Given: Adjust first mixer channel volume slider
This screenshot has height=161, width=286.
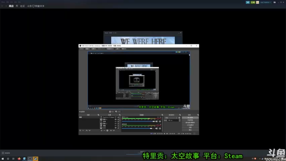Looking at the screenshot, I should coord(138,121).
